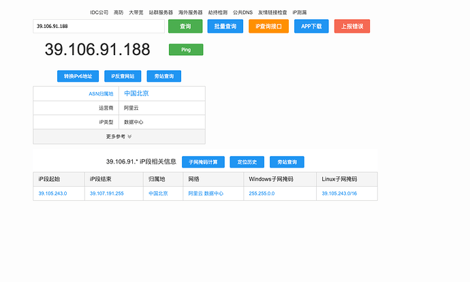Click the green Ping button

click(186, 50)
